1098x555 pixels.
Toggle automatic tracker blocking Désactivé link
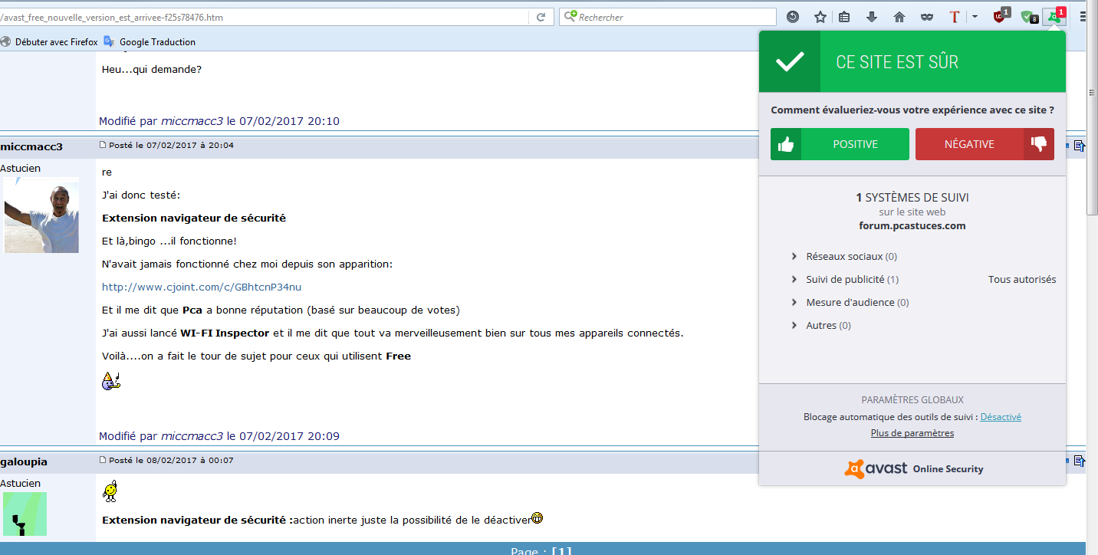(1001, 417)
